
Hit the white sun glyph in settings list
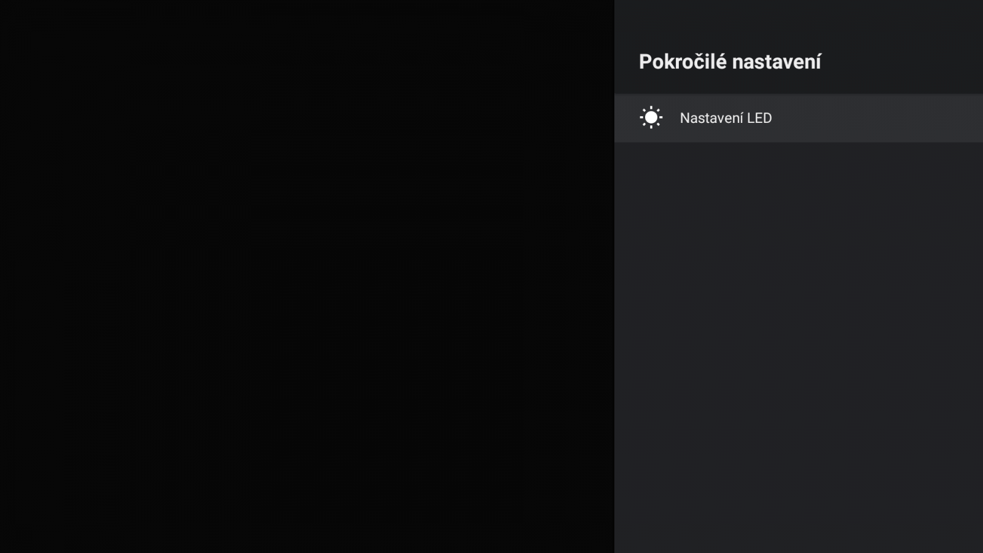coord(651,117)
